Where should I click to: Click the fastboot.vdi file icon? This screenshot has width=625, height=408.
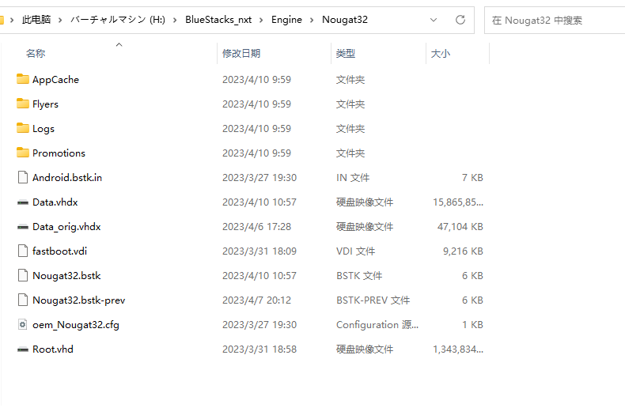[x=23, y=251]
